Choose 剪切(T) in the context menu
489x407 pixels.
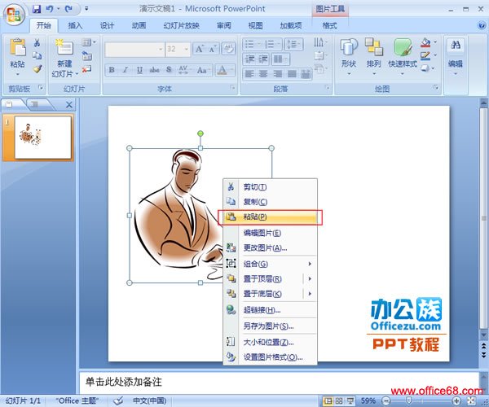(x=270, y=187)
